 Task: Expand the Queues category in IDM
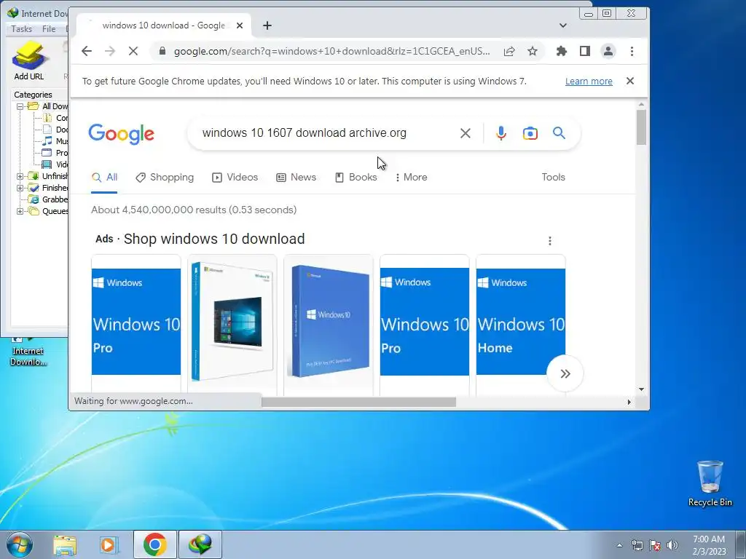tap(20, 211)
